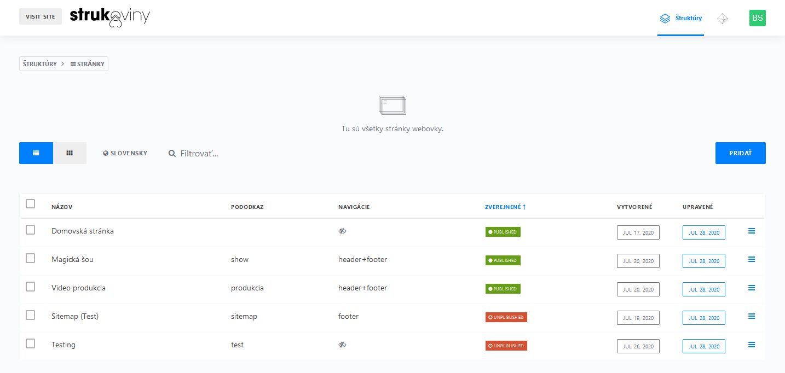Switch to grid view
785x373 pixels.
tap(70, 153)
